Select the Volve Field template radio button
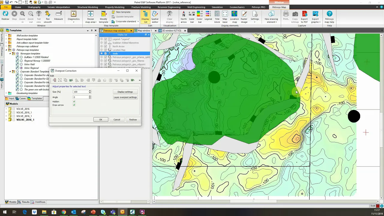 coord(21,64)
